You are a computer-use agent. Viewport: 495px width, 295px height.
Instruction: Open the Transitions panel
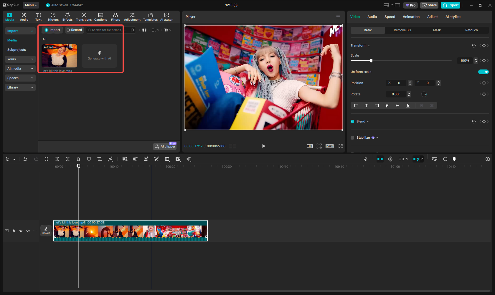(x=84, y=16)
